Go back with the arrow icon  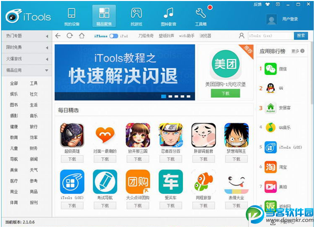[x=58, y=36]
